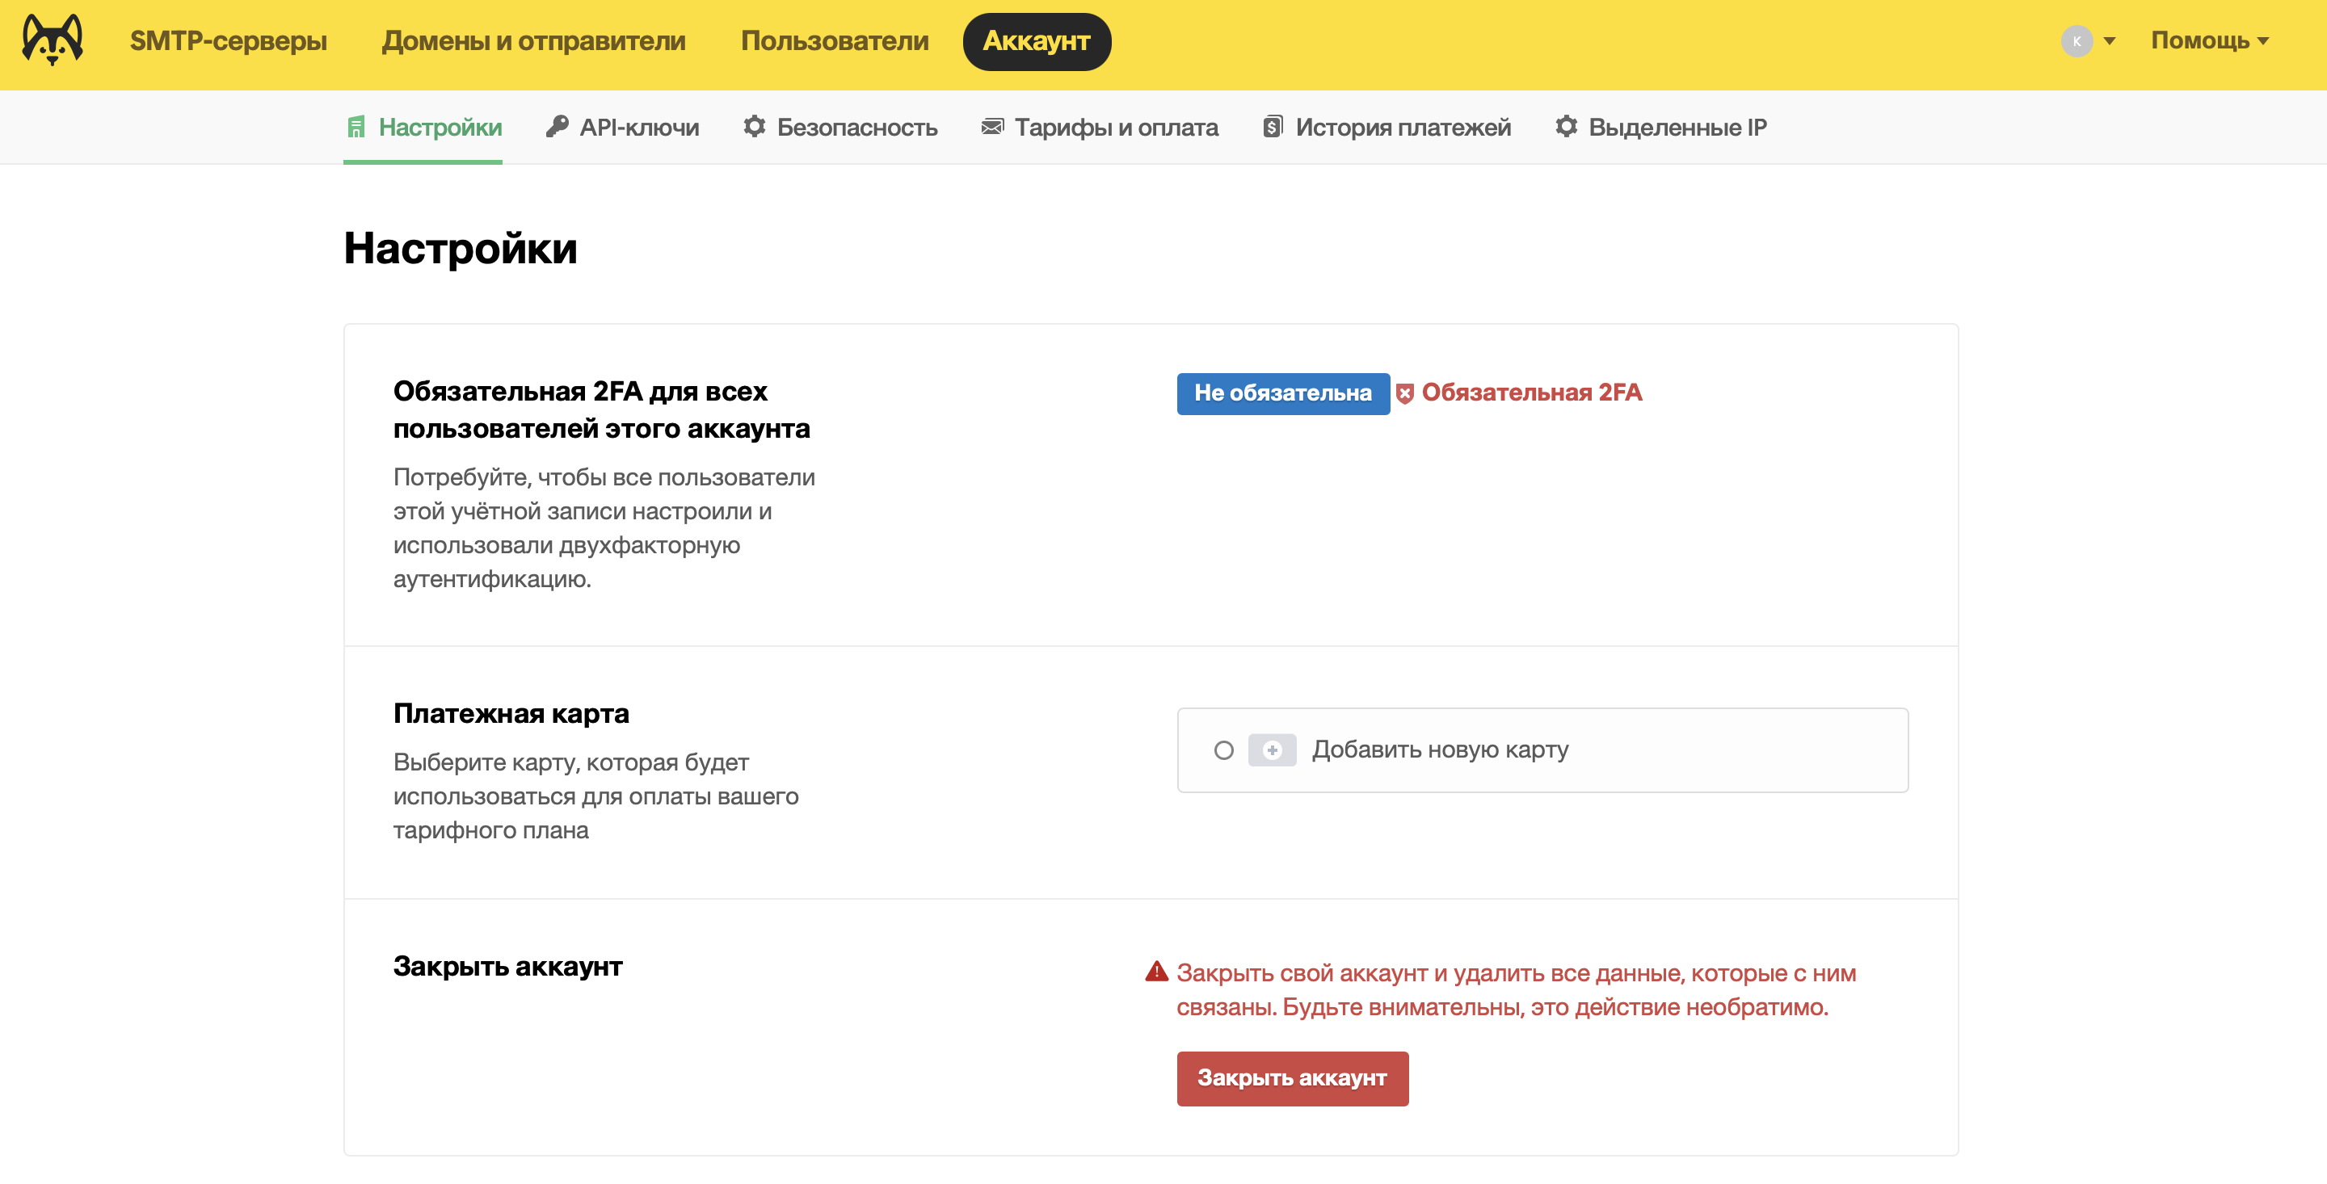2327x1184 pixels.
Task: Switch to the Выделенные IP tab
Action: [1660, 128]
